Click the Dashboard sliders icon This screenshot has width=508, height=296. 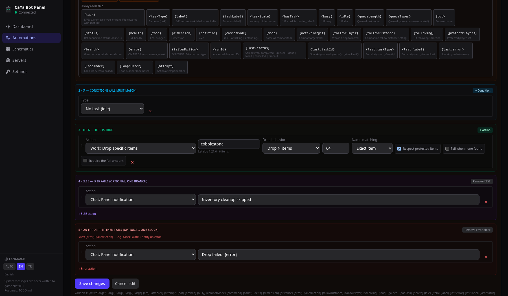click(8, 26)
